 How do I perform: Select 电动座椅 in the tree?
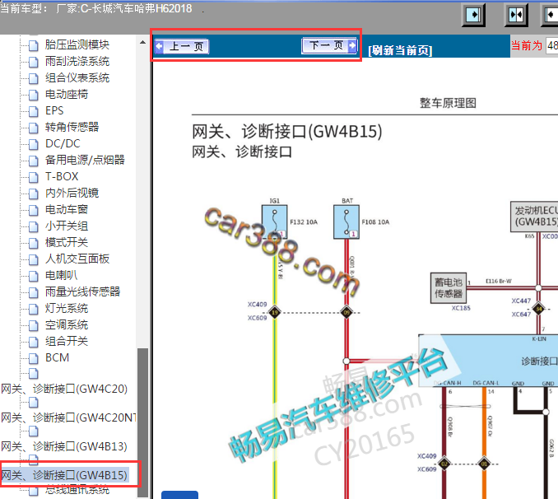[66, 94]
